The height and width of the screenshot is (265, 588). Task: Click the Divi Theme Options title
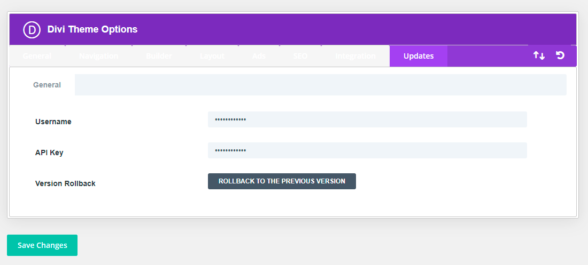(92, 29)
